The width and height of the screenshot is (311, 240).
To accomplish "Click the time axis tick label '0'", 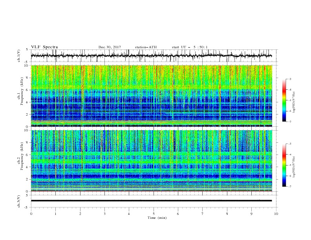I will (x=31, y=214).
